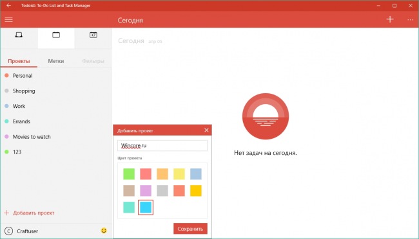Switch to the Метки tab
The image size is (419, 239).
coord(56,61)
